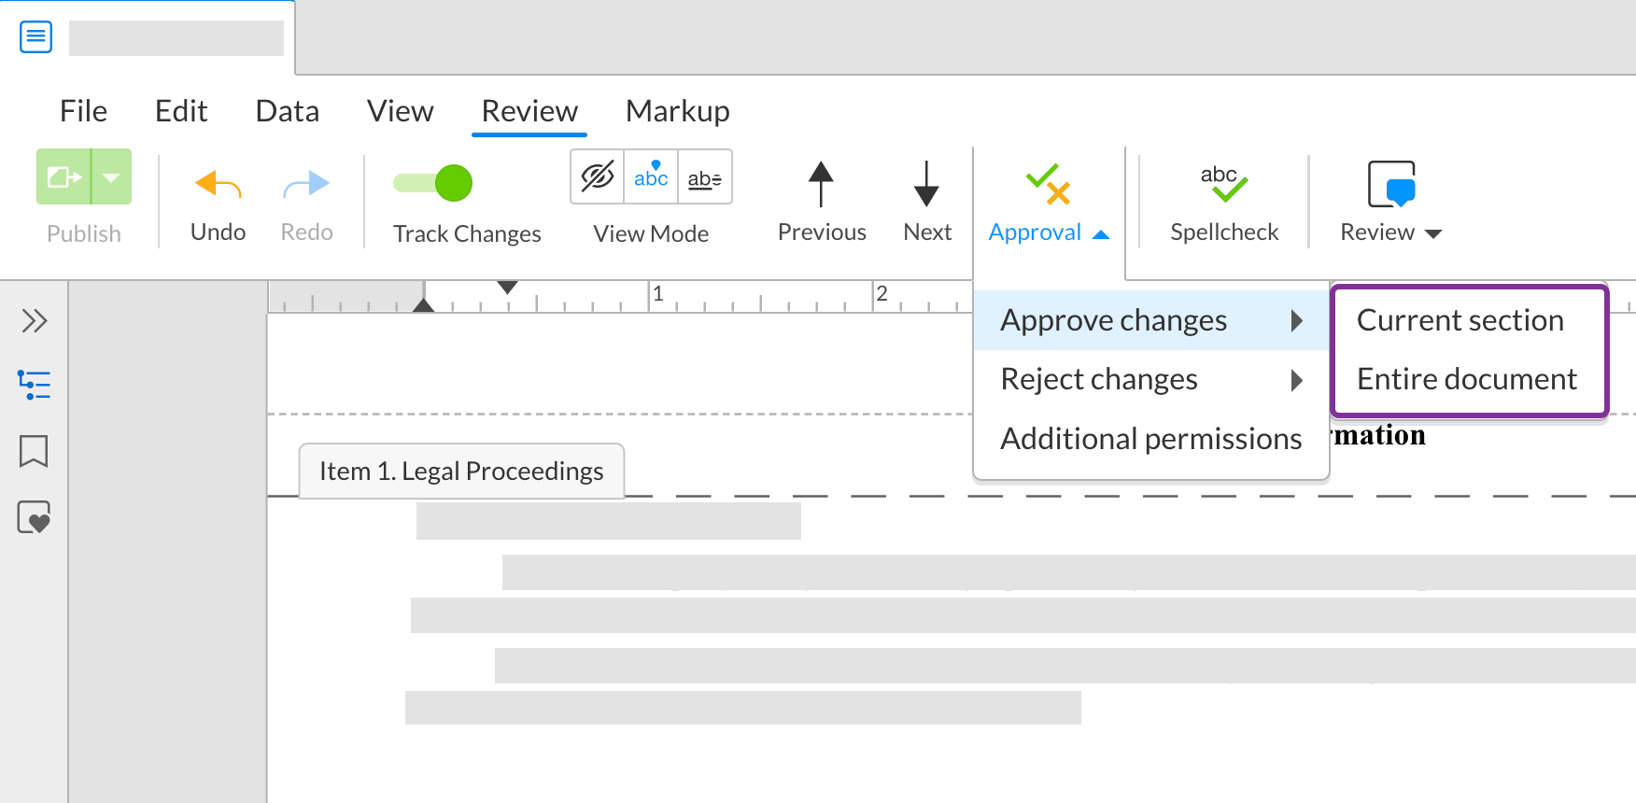Open the Publish dropdown arrow
The image size is (1636, 803).
[x=110, y=176]
